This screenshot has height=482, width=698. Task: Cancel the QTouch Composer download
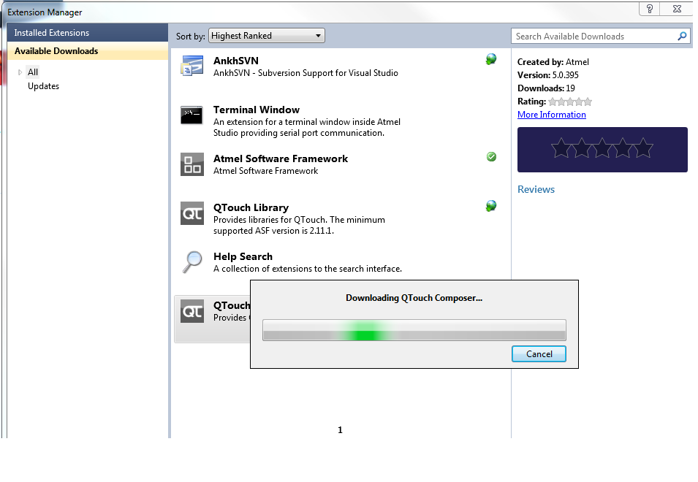539,354
